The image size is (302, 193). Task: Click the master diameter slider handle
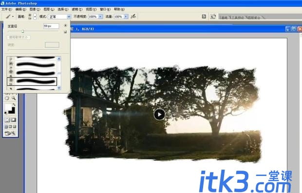point(23,31)
